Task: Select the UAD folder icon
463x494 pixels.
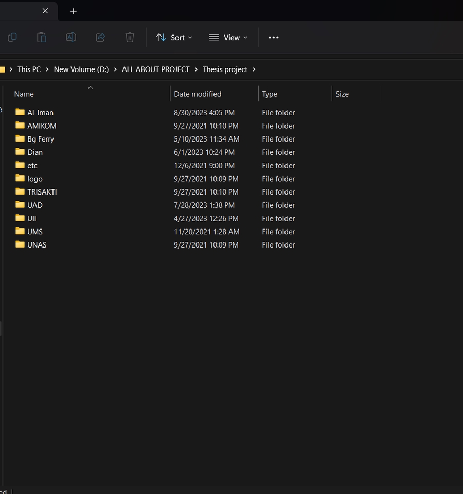Action: pos(20,204)
